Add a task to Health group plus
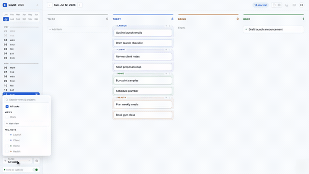This screenshot has height=174, width=309. pos(166,98)
